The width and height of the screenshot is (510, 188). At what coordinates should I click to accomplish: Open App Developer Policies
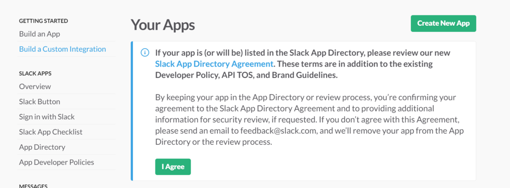tap(57, 162)
